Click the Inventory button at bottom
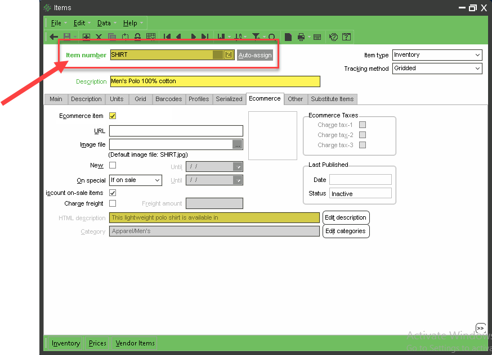The width and height of the screenshot is (492, 355). 66,343
